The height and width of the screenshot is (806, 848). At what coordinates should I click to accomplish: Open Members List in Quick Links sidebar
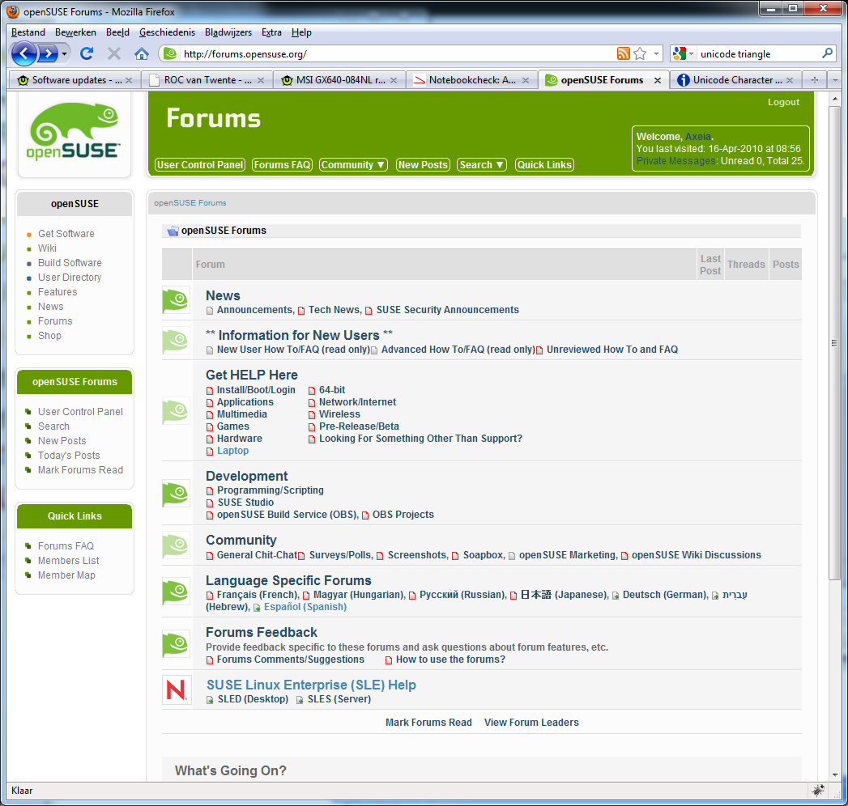(68, 561)
